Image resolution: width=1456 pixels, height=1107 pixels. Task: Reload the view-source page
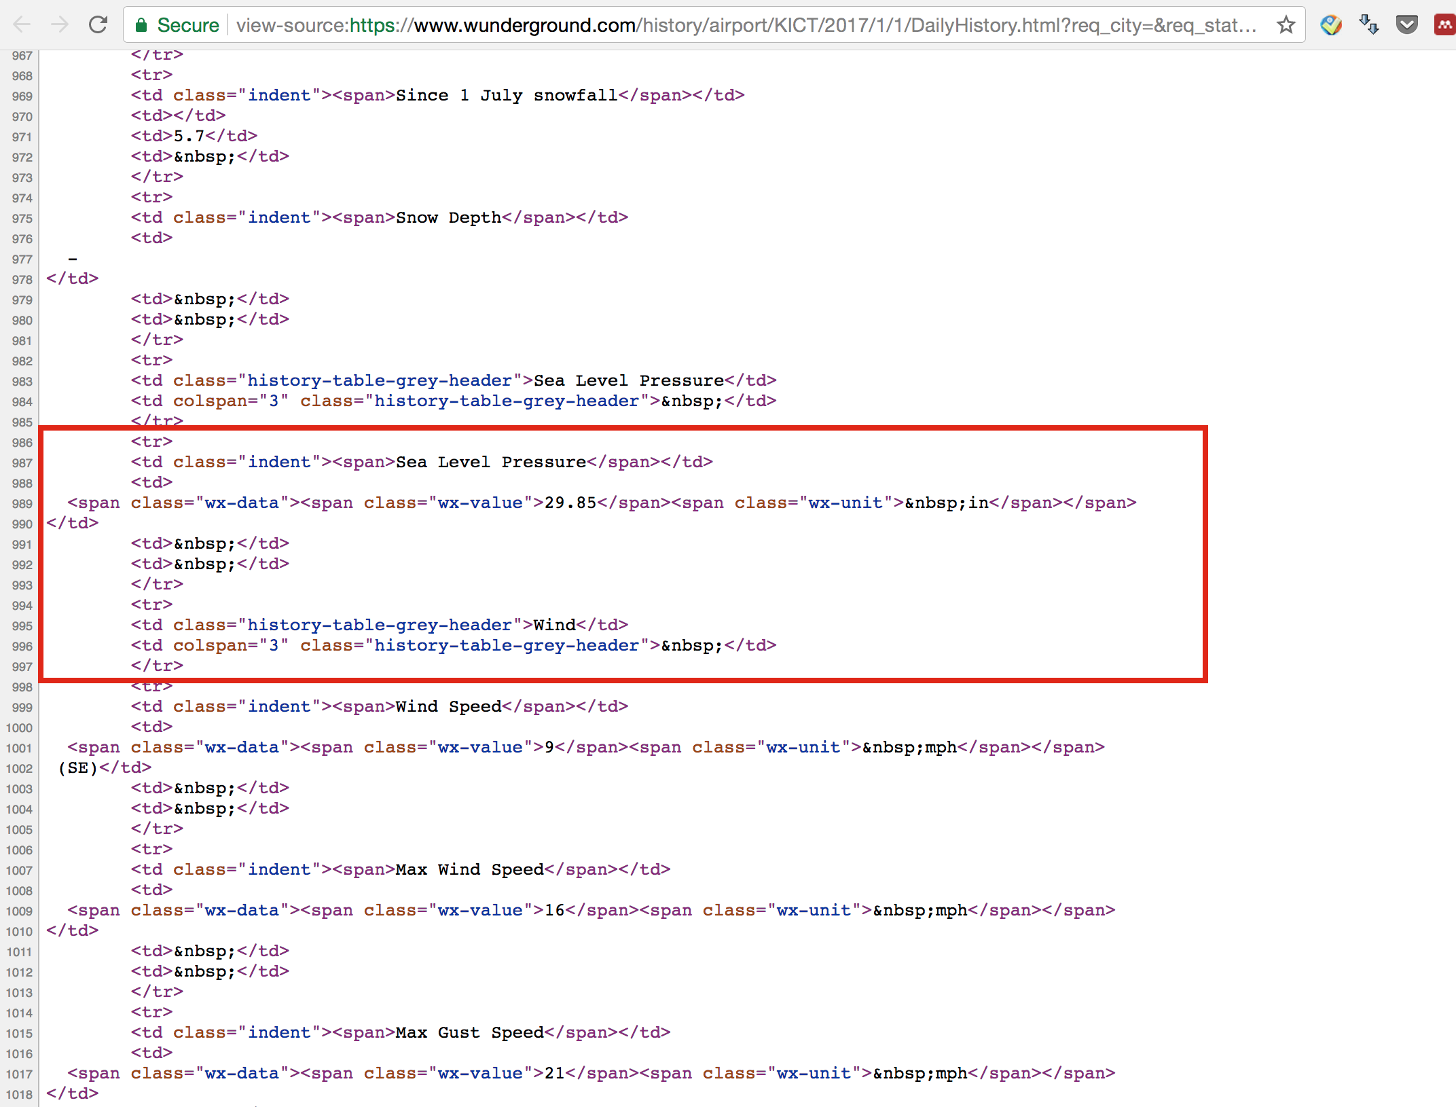pyautogui.click(x=98, y=25)
